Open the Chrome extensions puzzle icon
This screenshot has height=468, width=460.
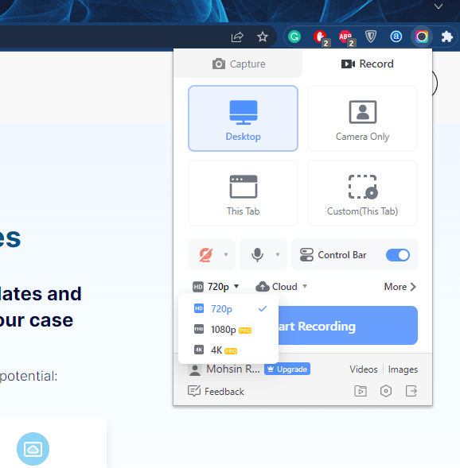(x=446, y=37)
